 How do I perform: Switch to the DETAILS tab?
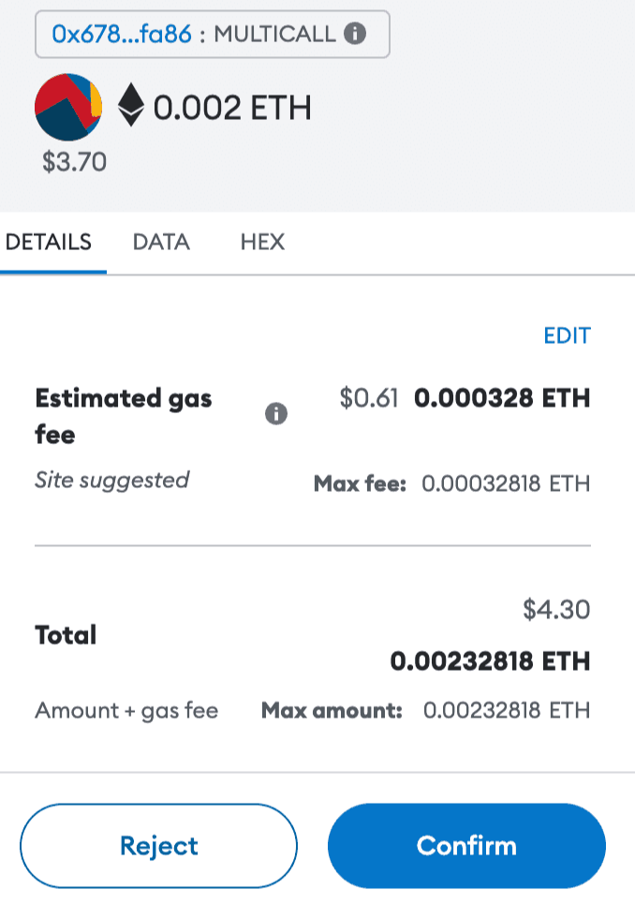point(50,242)
